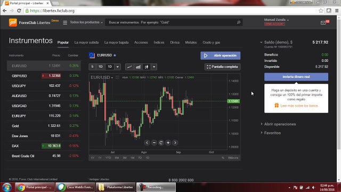Switch to Recording taskbar item
The height and width of the screenshot is (192, 341).
click(156, 187)
